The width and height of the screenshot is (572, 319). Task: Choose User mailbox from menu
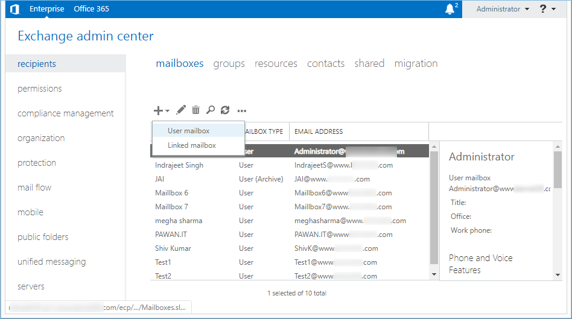point(199,130)
